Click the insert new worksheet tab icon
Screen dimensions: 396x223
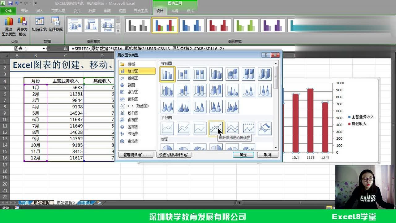99,203
